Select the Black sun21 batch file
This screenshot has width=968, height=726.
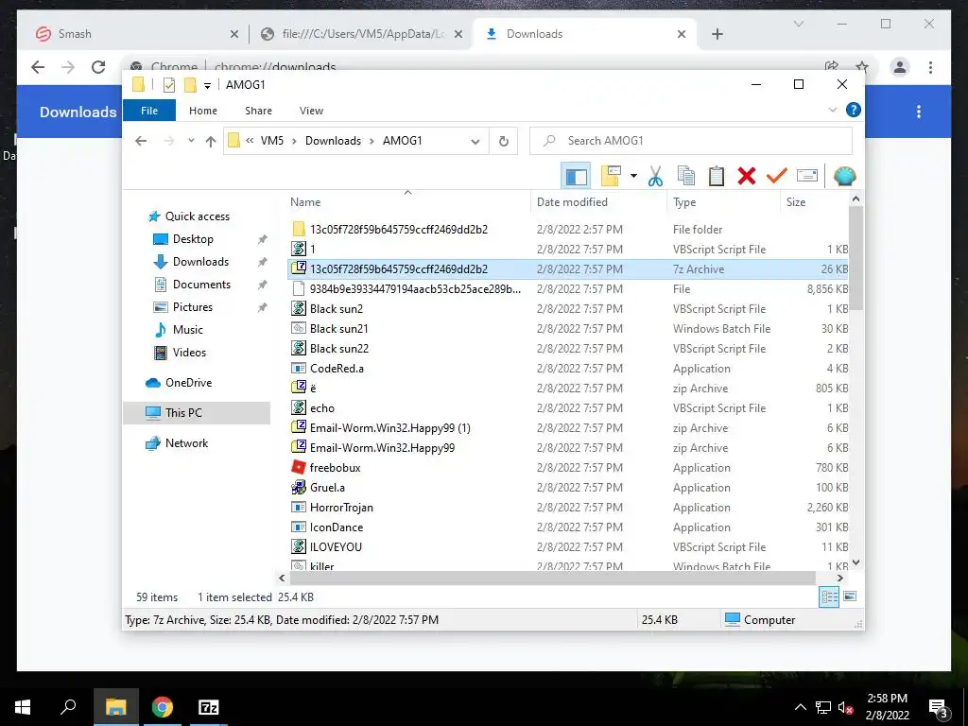click(x=339, y=328)
